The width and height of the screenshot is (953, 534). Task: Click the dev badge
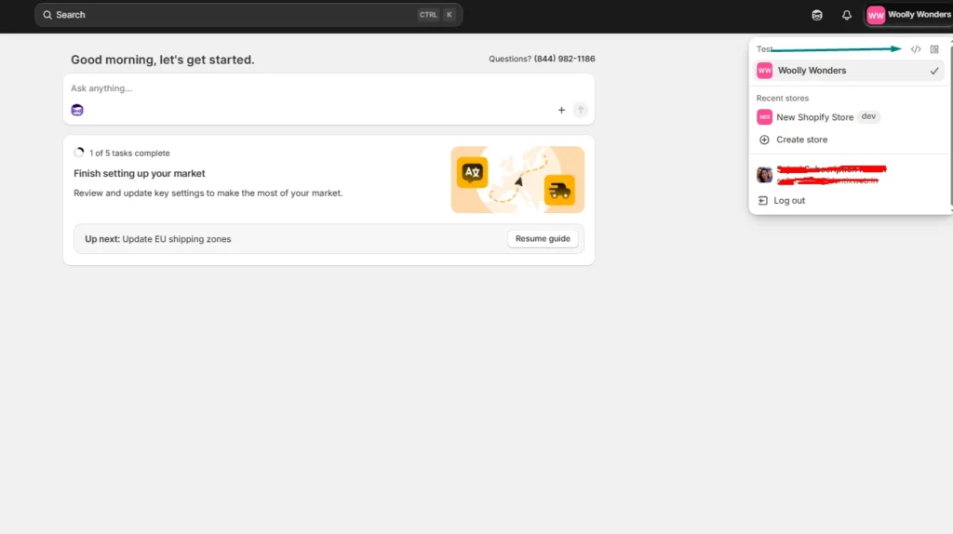868,116
